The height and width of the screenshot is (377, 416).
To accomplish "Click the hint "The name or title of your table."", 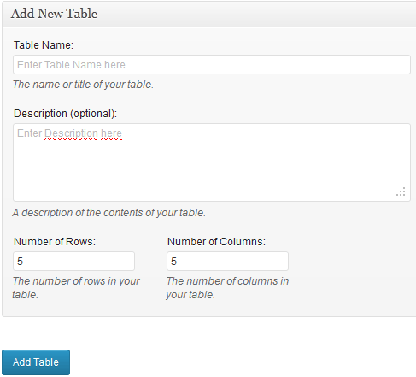I will 83,85.
